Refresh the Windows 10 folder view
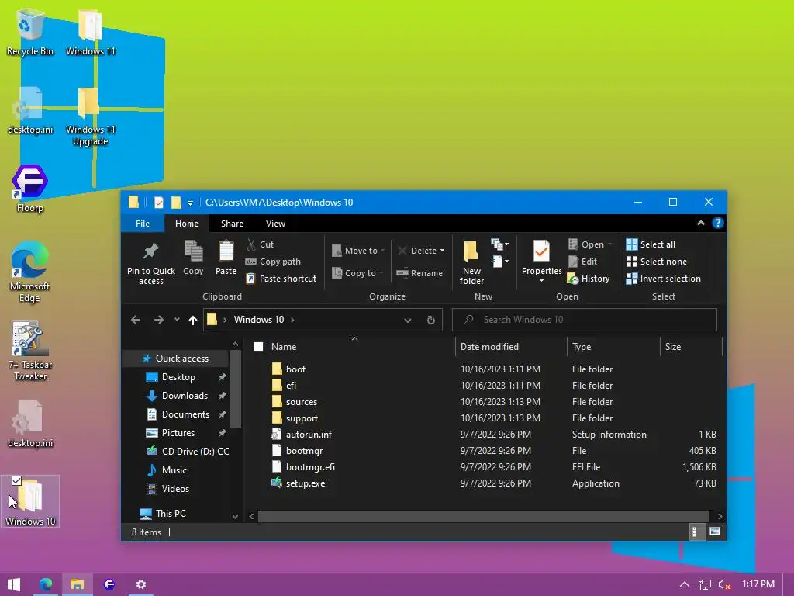Image resolution: width=794 pixels, height=596 pixels. [431, 320]
